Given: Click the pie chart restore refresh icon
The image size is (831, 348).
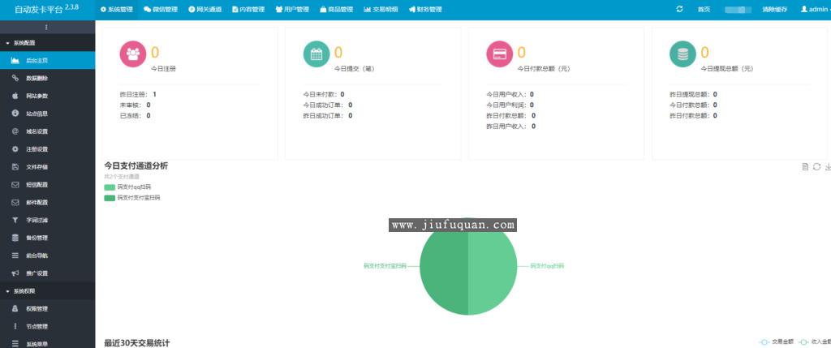Looking at the screenshot, I should point(816,167).
